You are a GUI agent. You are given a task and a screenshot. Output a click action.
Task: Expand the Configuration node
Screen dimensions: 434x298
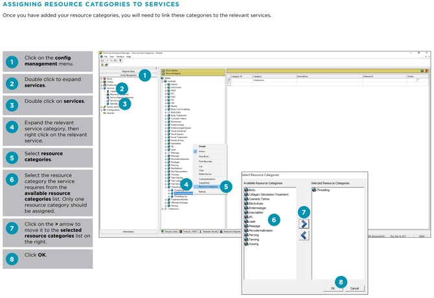[102, 110]
